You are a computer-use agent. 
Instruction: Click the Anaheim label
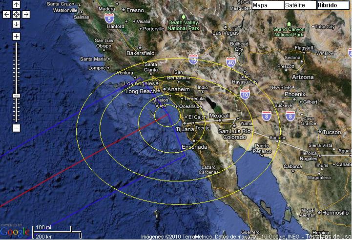(x=179, y=89)
